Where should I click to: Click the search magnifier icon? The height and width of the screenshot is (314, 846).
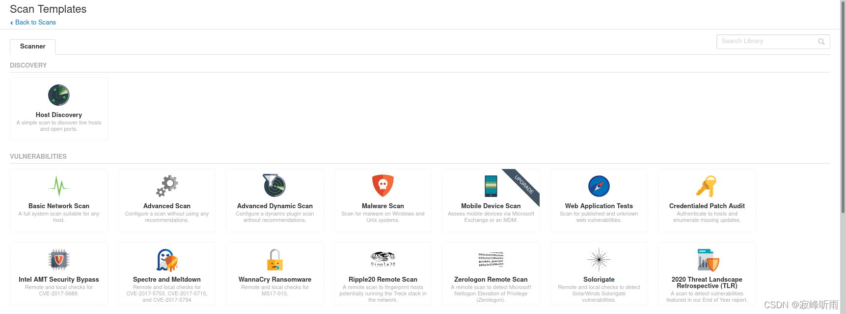coord(821,42)
